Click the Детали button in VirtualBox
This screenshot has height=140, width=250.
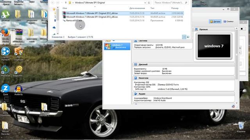point(215,21)
